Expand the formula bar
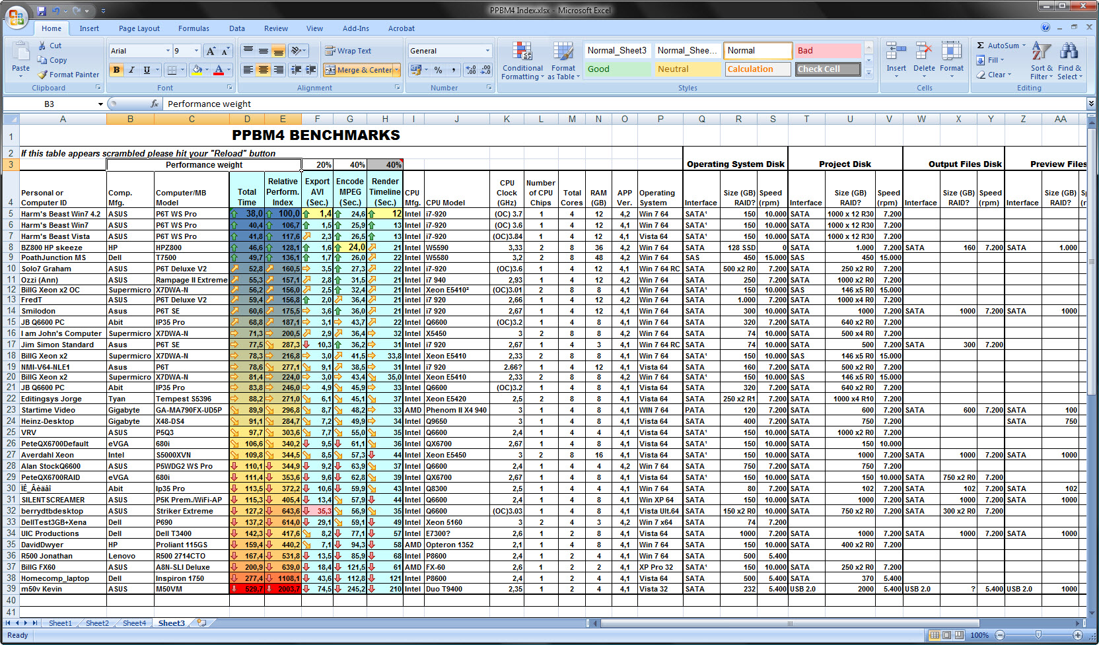The image size is (1099, 645). [1091, 104]
